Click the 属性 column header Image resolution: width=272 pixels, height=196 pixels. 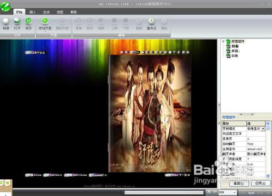(x=234, y=124)
